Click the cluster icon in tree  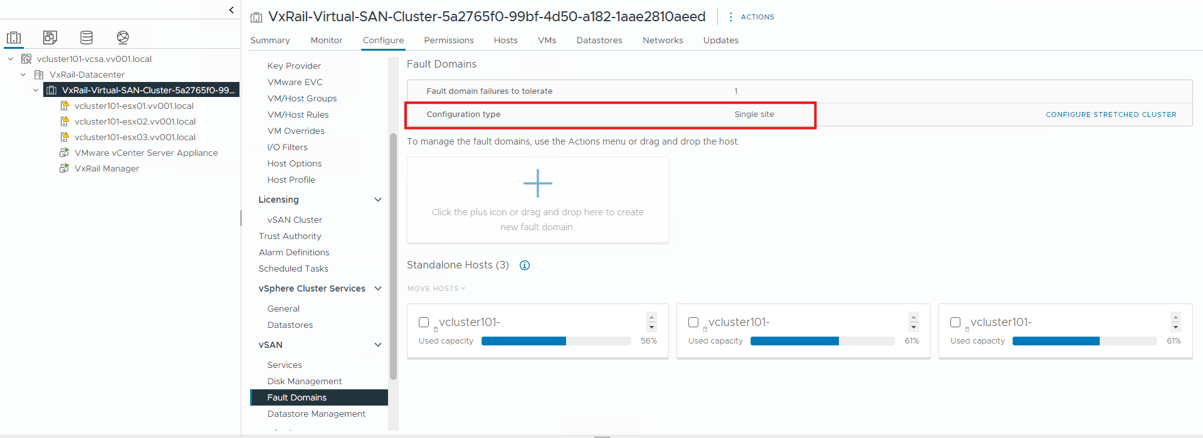pyautogui.click(x=51, y=90)
